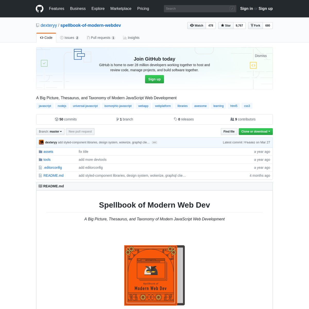Switch to the Issues tab

point(70,38)
